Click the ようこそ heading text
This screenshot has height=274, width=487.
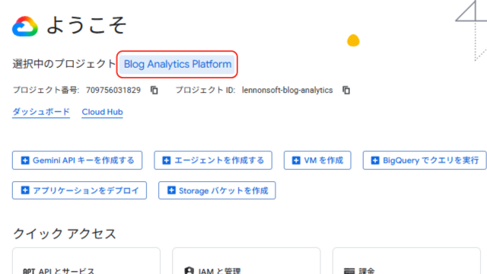pyautogui.click(x=87, y=25)
